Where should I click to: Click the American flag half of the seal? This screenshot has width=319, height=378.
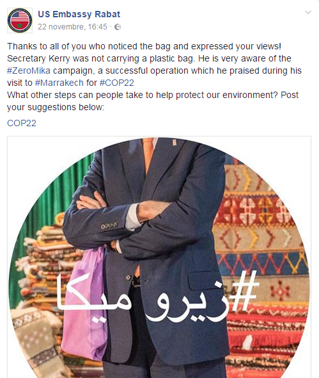pyautogui.click(x=20, y=16)
